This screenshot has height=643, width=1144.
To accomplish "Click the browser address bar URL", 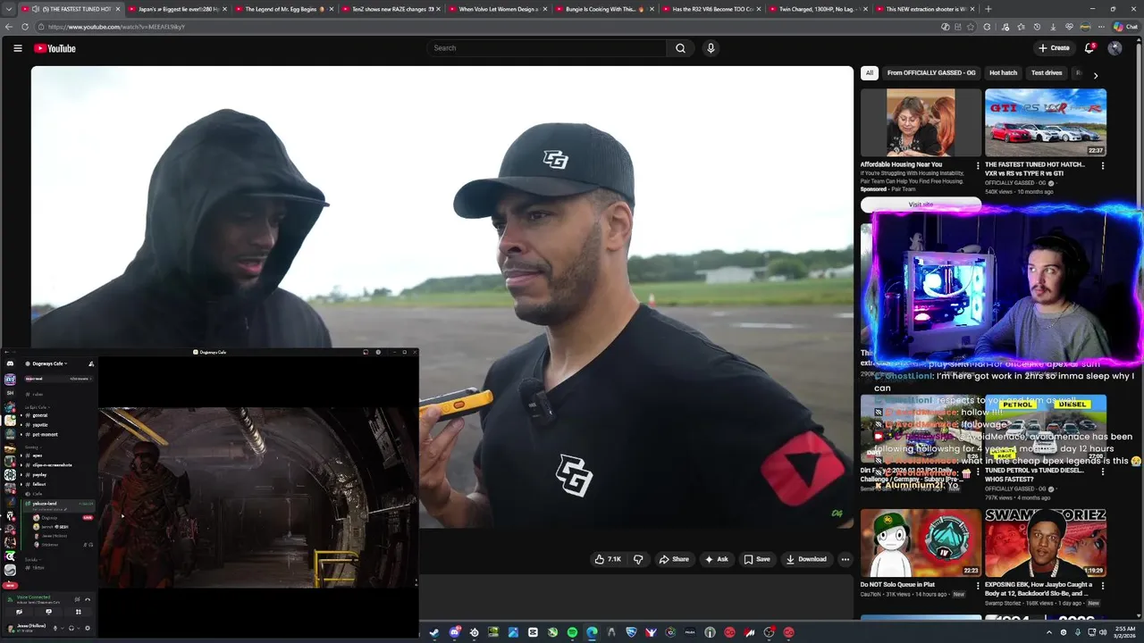I will click(x=116, y=27).
